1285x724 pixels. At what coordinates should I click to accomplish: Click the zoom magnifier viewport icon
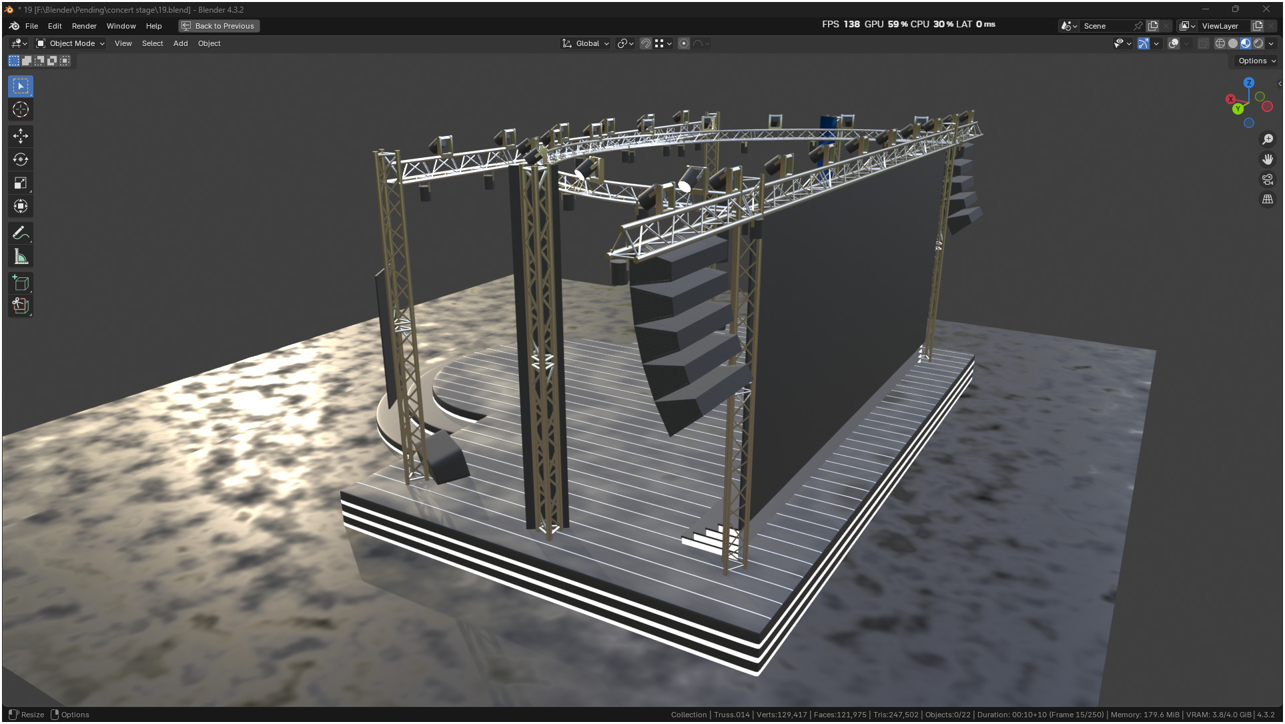pos(1267,139)
